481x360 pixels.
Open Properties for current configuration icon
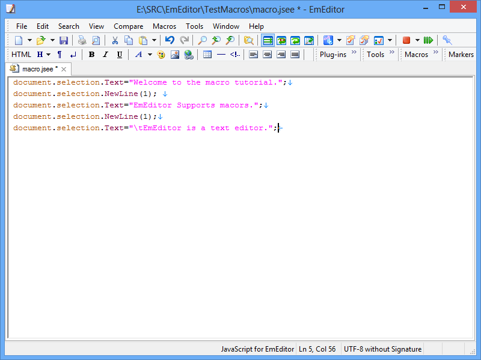pos(351,40)
